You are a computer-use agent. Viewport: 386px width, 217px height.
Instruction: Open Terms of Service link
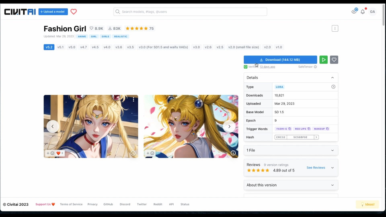71,204
